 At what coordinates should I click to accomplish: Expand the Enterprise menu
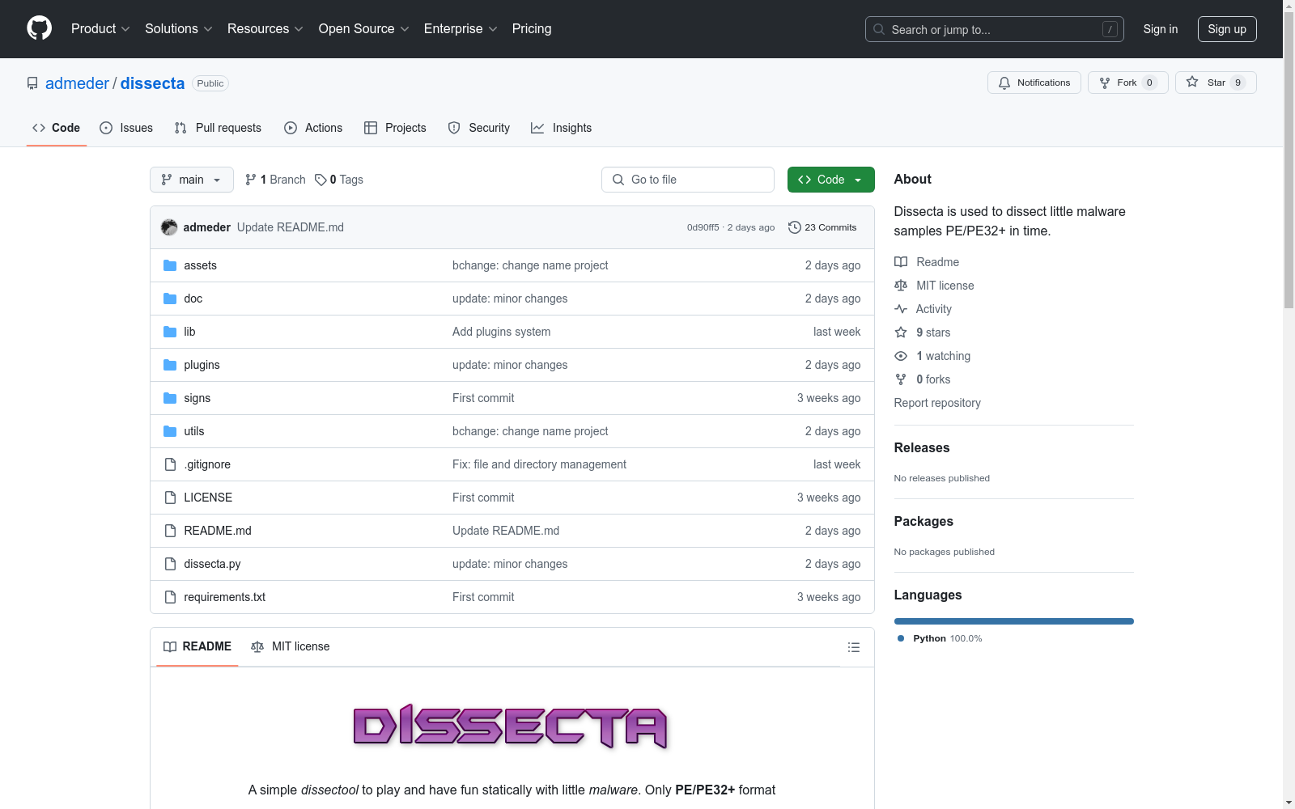coord(461,28)
